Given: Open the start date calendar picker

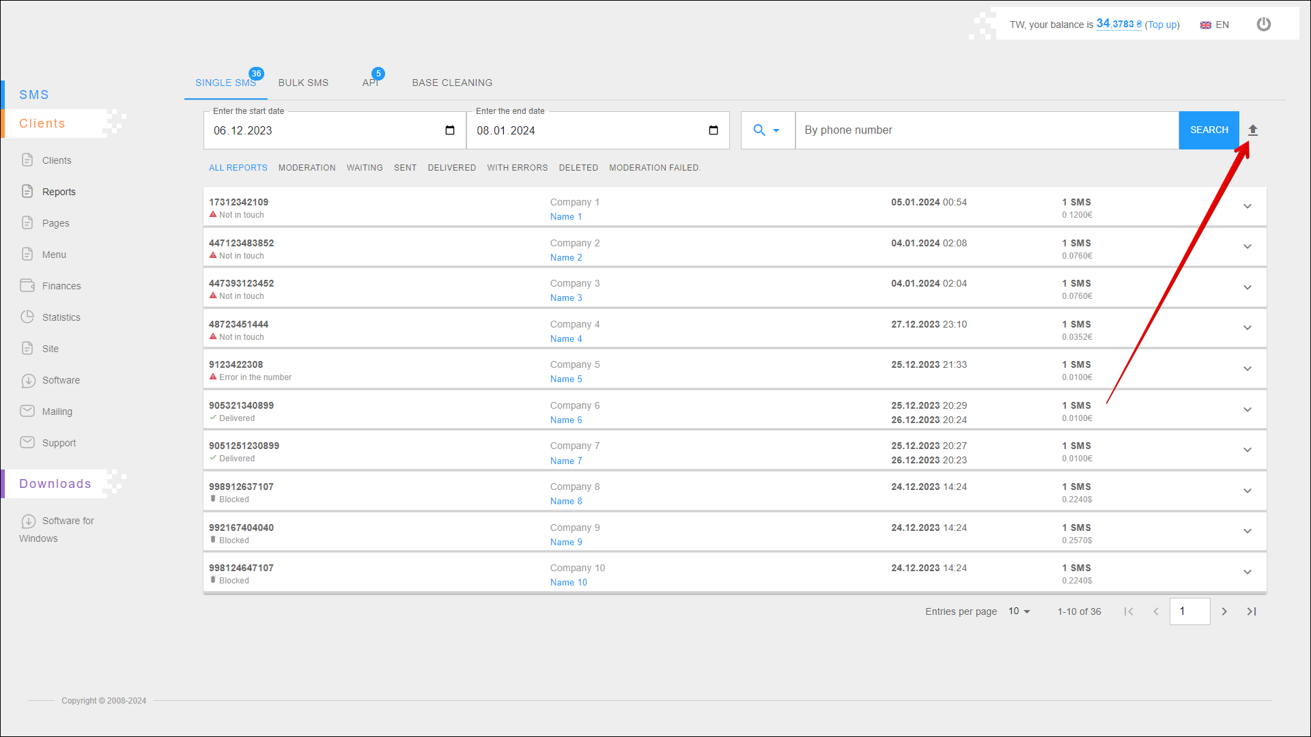Looking at the screenshot, I should [449, 130].
